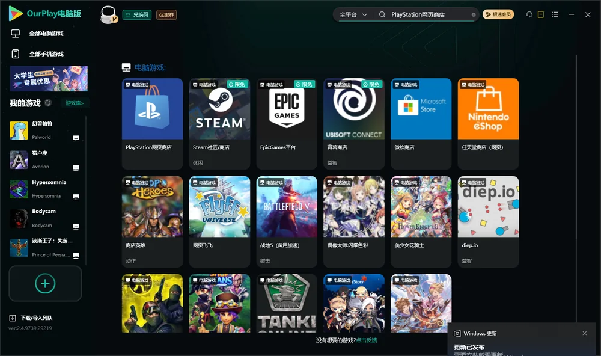Click 点击反馈 feedback link
This screenshot has height=356, width=601.
click(x=367, y=340)
